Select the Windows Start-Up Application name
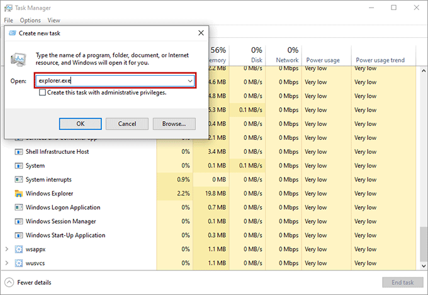Image resolution: width=428 pixels, height=295 pixels. 65,235
